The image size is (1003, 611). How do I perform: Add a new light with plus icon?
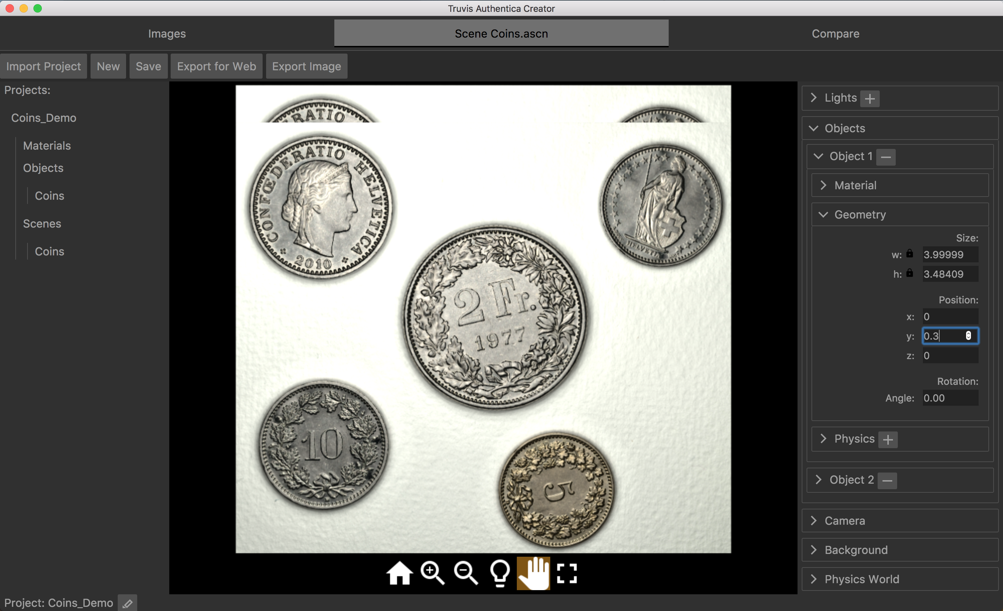point(870,98)
